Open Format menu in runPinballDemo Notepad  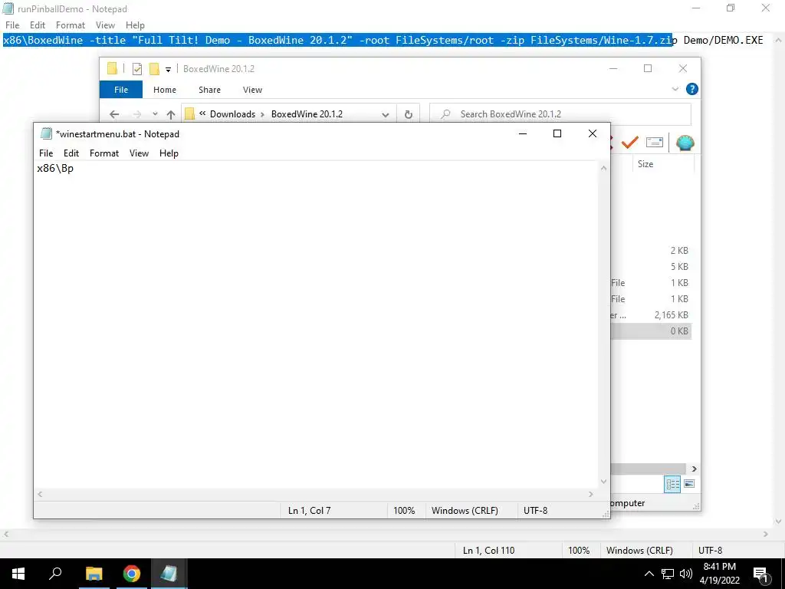(x=71, y=25)
